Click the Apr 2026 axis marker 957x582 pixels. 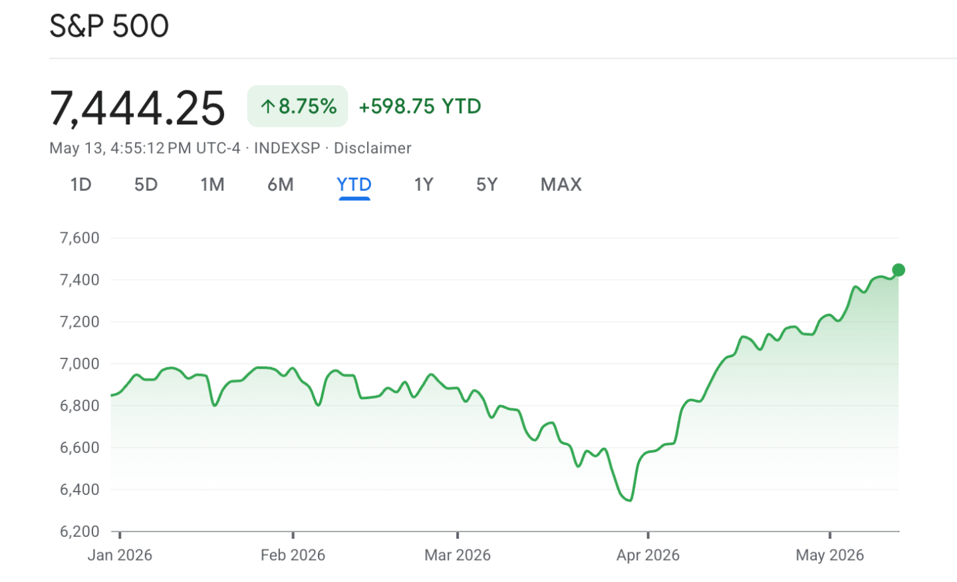click(648, 555)
